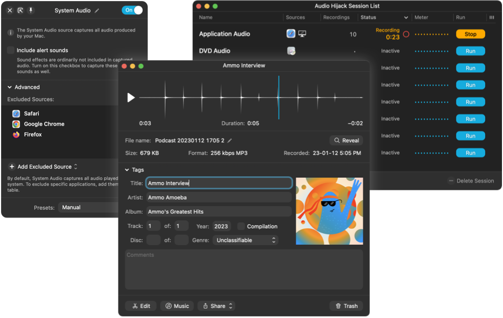503x318 pixels.
Task: Click the tear-off arrow icon in System Audio
Action: [20, 10]
